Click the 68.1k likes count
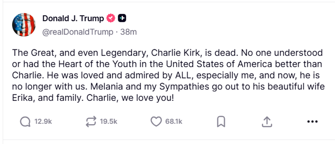The height and width of the screenshot is (144, 335). pos(174,121)
